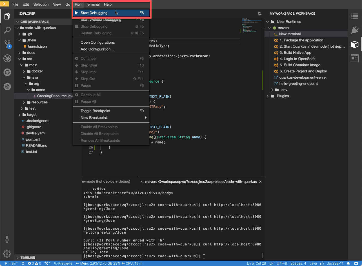Open the window-layout icon below the cube
The height and width of the screenshot is (266, 362).
click(355, 58)
